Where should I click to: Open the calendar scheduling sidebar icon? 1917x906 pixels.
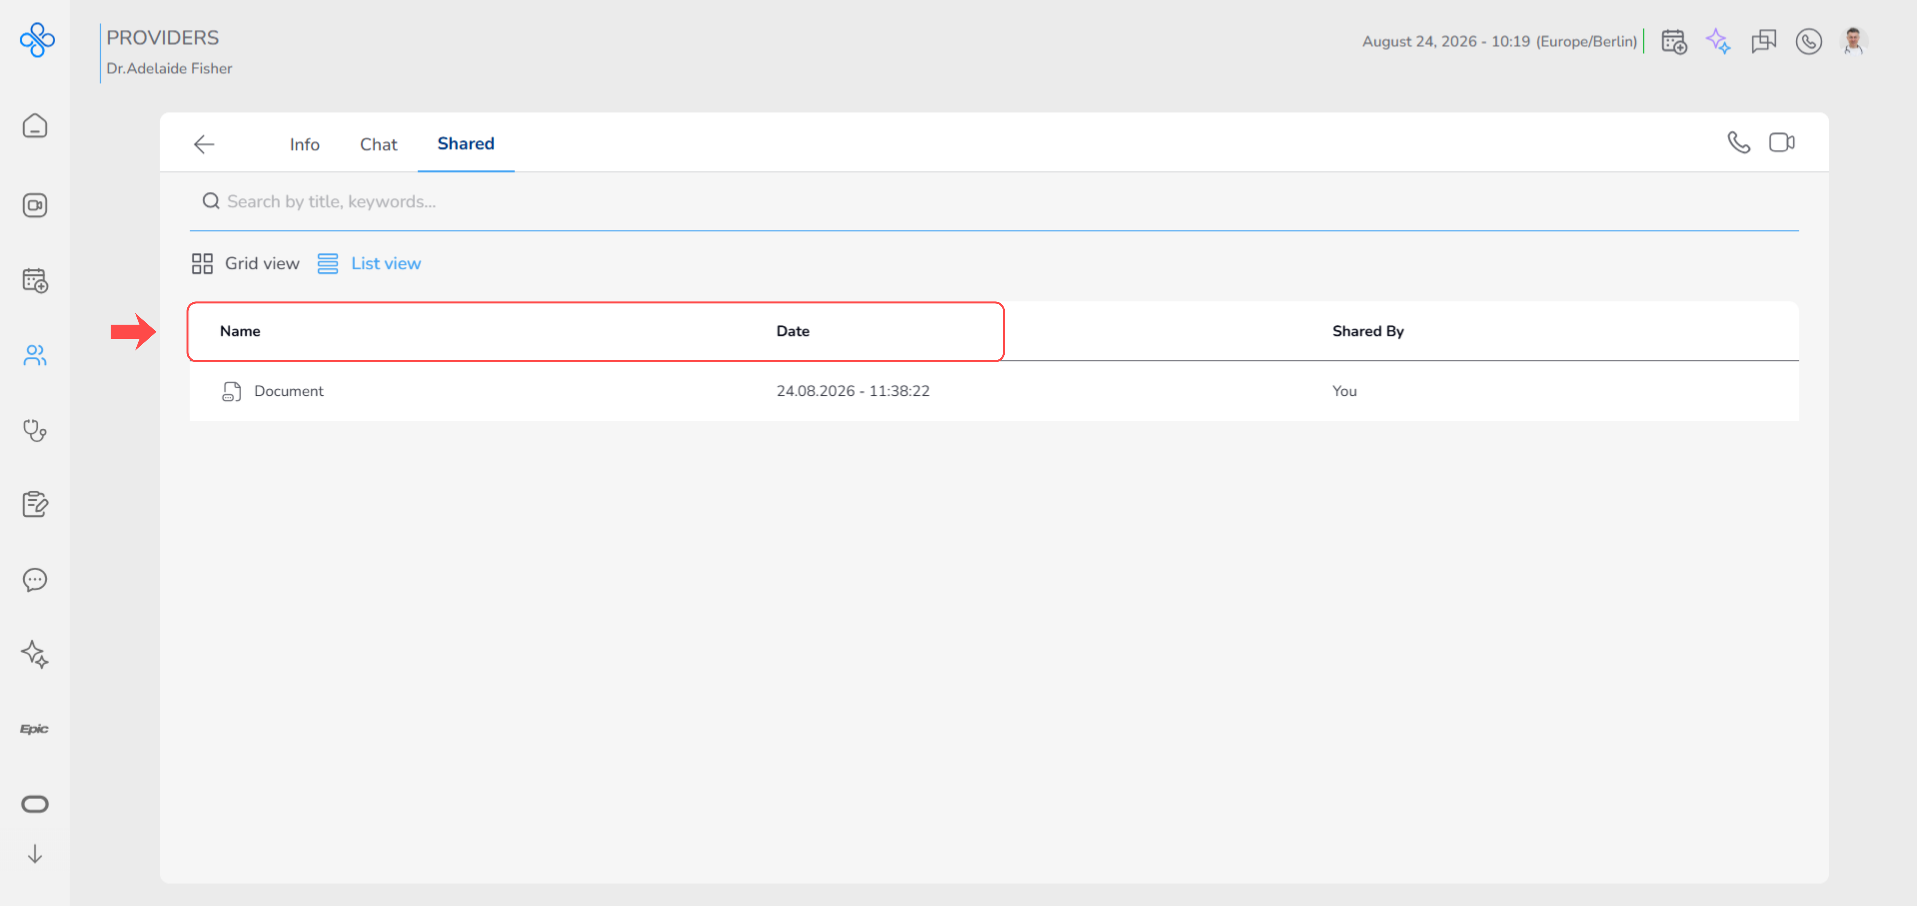pos(35,280)
